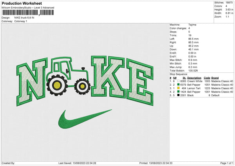Click the Lemon Tart yellow swatch
Viewport: 235px width, 166px height.
tap(178, 88)
